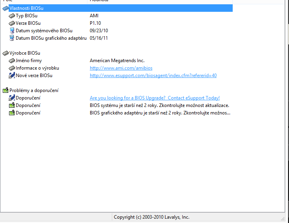The image size is (289, 223).
Task: Click the Nové verze BIOSu update icon
Action: click(x=12, y=76)
